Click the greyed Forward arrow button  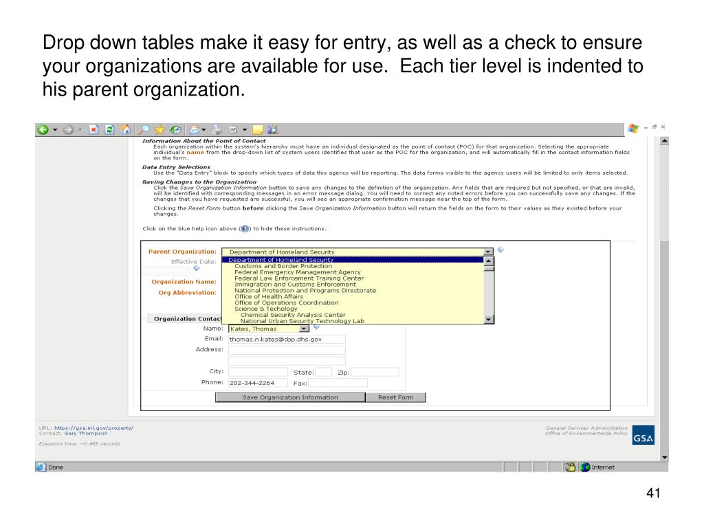68,130
